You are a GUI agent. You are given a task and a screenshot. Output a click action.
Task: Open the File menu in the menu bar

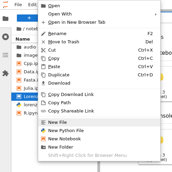point(18,5)
